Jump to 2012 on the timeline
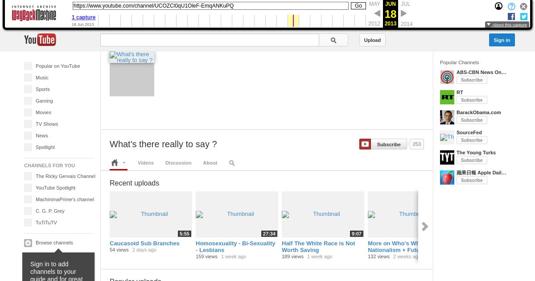The width and height of the screenshot is (535, 281). [374, 24]
